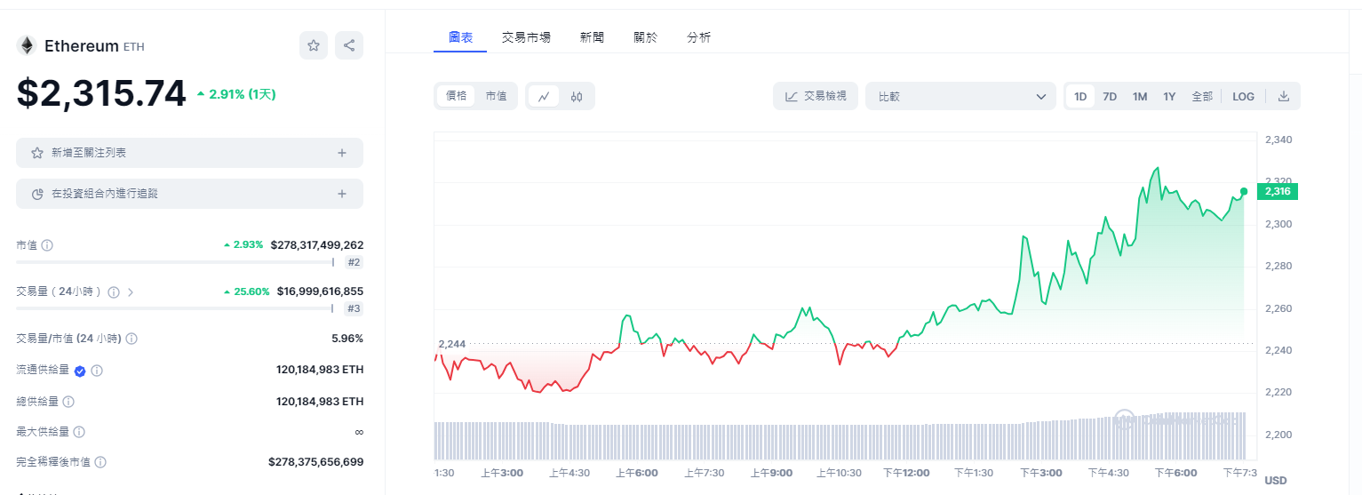Select 市值 chart toggle
Image resolution: width=1362 pixels, height=495 pixels.
click(x=496, y=96)
